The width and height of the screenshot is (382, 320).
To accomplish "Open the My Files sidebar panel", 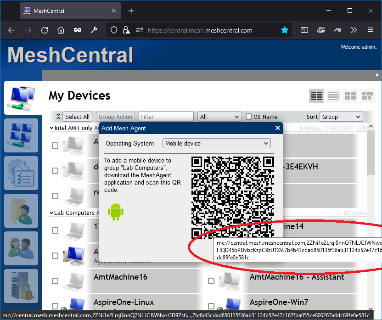I will click(21, 211).
